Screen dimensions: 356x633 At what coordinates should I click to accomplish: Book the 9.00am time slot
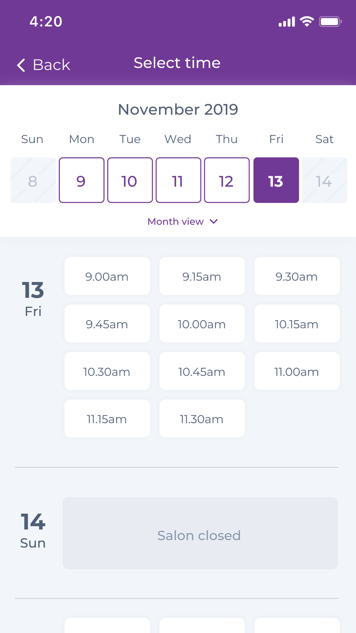[107, 276]
